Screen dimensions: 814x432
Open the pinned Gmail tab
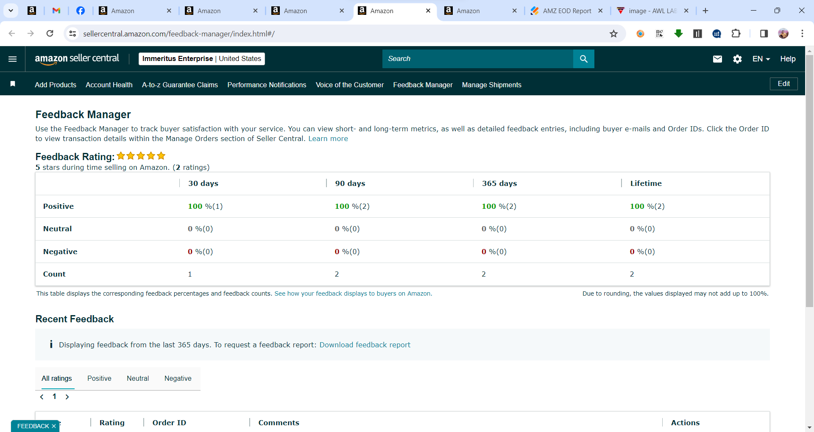click(56, 11)
